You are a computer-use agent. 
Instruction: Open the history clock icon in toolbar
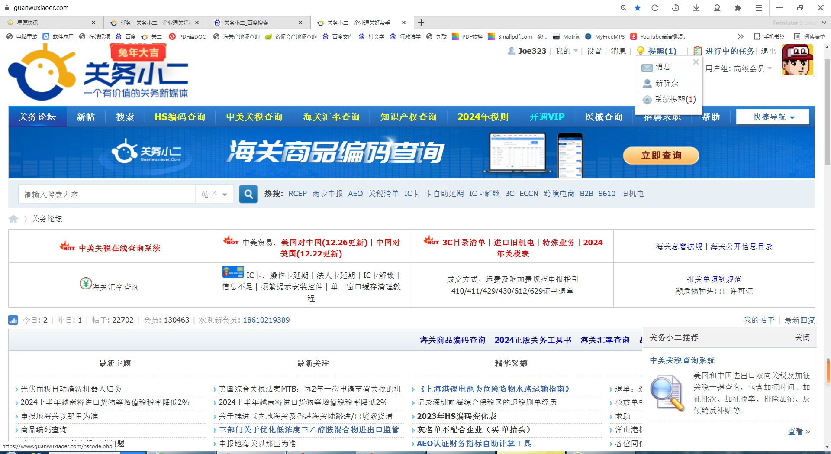676,8
